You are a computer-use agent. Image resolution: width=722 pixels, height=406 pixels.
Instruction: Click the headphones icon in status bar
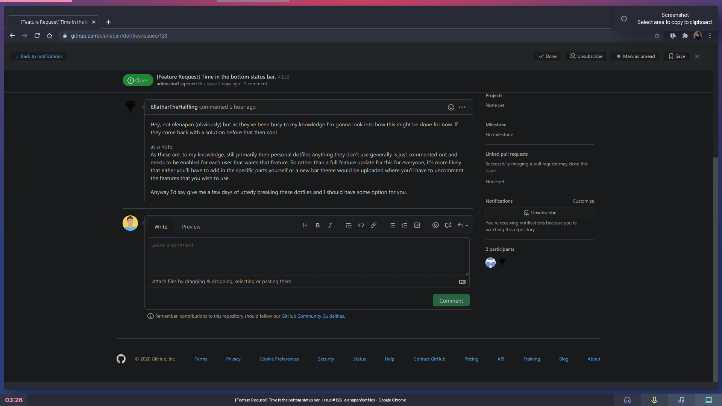pyautogui.click(x=627, y=400)
